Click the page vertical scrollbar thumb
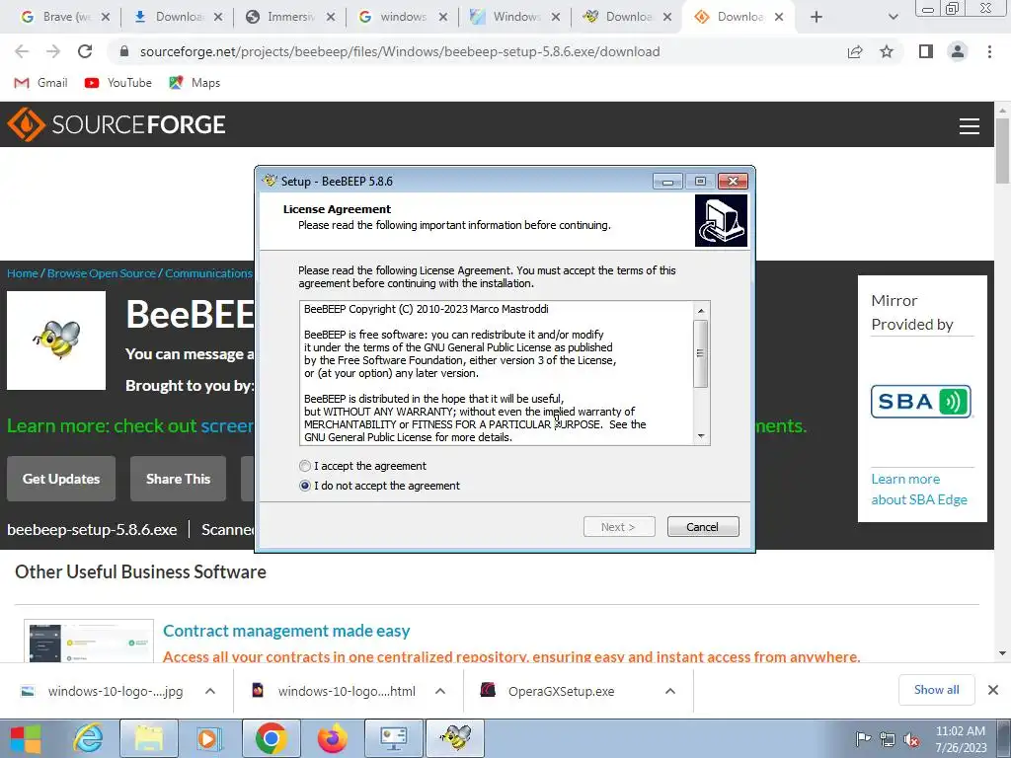This screenshot has height=758, width=1011. pyautogui.click(x=1003, y=151)
